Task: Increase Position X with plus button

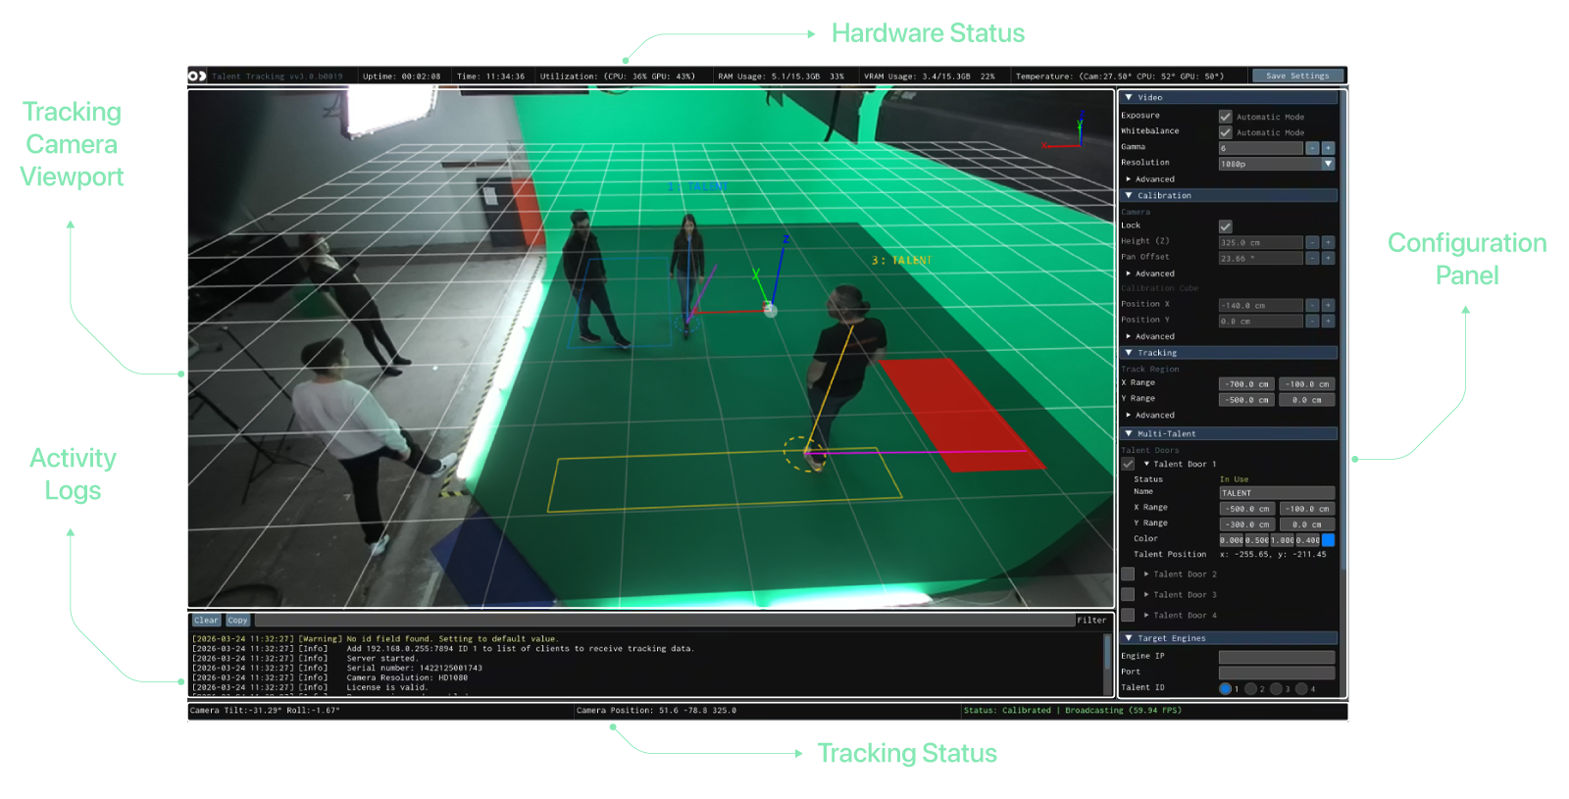Action: pos(1328,305)
